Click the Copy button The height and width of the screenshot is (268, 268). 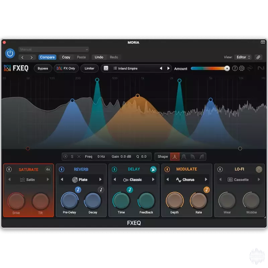pos(66,57)
